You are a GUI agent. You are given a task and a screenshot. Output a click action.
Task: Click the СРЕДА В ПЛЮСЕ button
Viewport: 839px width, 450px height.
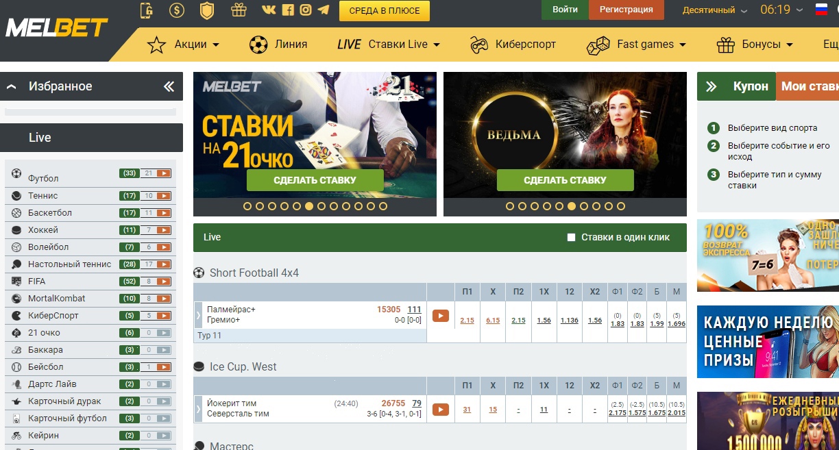coord(384,10)
